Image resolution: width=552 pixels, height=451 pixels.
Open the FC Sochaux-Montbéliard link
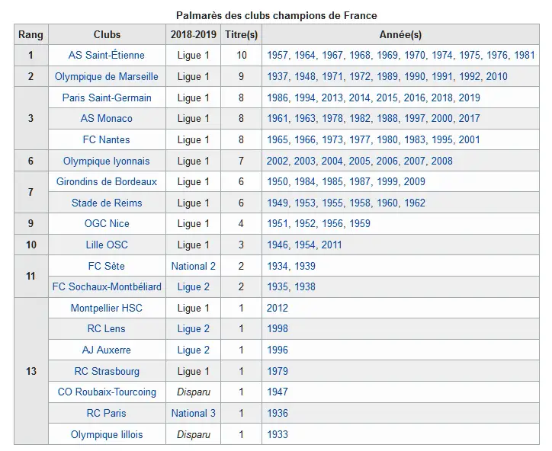tap(107, 286)
